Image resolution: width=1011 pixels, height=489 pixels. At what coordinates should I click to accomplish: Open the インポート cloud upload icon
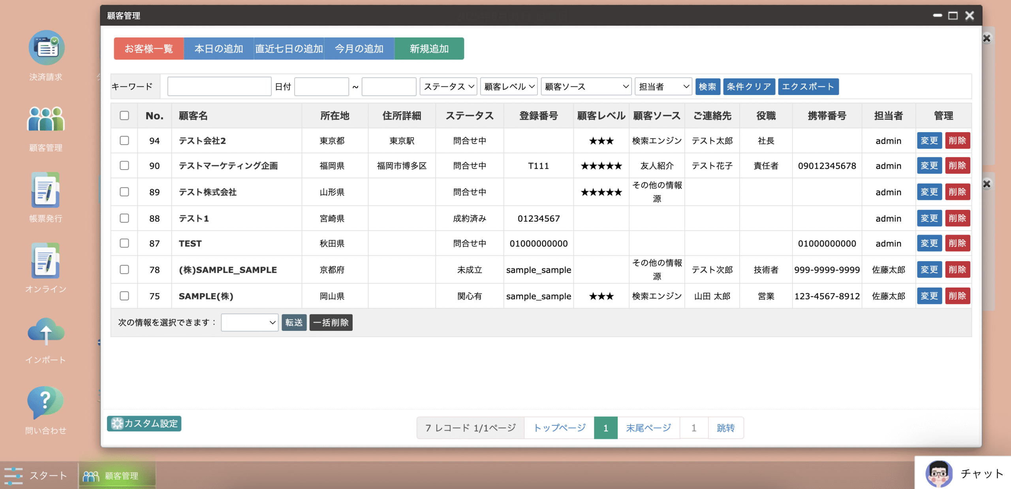tap(46, 332)
